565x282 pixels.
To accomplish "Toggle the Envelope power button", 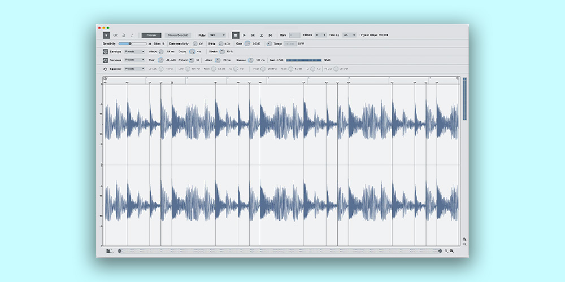I will [106, 51].
